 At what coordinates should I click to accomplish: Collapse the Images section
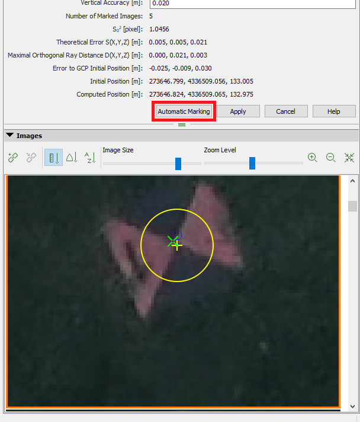10,136
